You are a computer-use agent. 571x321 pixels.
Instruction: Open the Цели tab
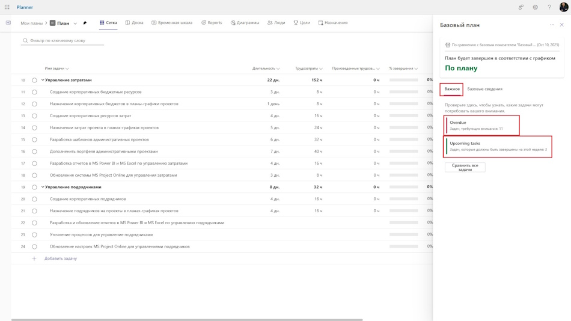coord(302,23)
